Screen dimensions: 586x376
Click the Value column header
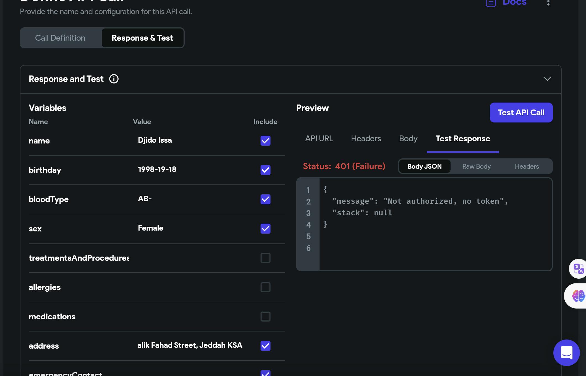point(142,122)
